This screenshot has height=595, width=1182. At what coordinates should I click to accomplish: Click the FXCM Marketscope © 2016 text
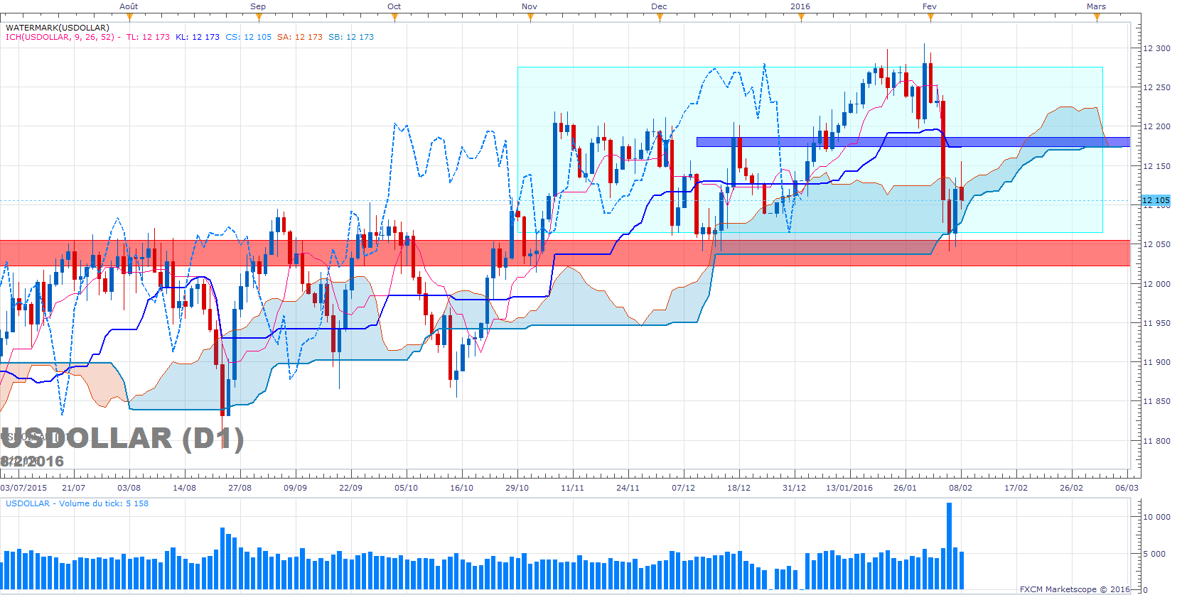click(x=1075, y=589)
